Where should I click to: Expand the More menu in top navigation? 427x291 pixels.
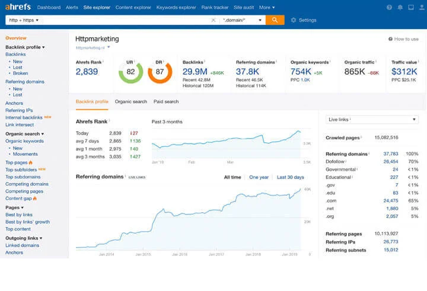point(267,7)
